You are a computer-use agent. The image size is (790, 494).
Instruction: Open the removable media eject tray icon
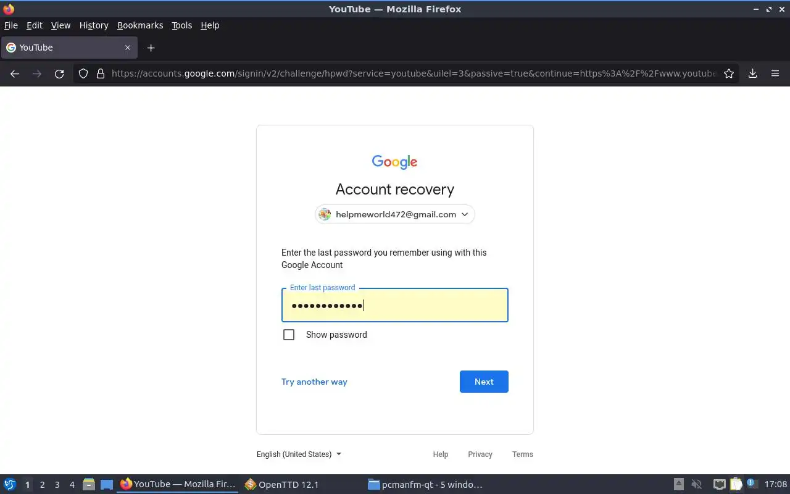click(678, 484)
